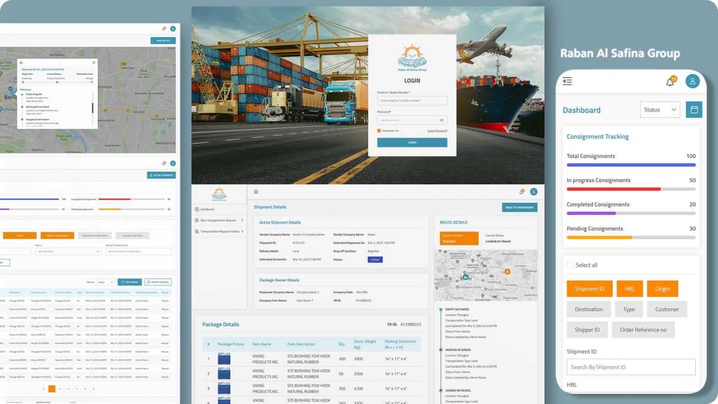
Task: Show password using the eye icon
Action: (442, 120)
